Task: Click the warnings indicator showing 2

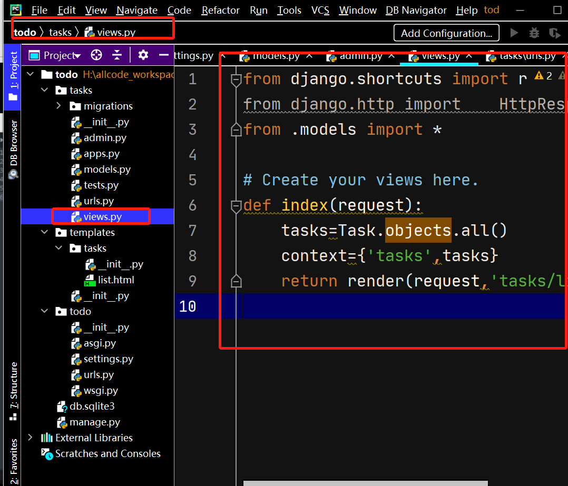Action: [x=544, y=76]
